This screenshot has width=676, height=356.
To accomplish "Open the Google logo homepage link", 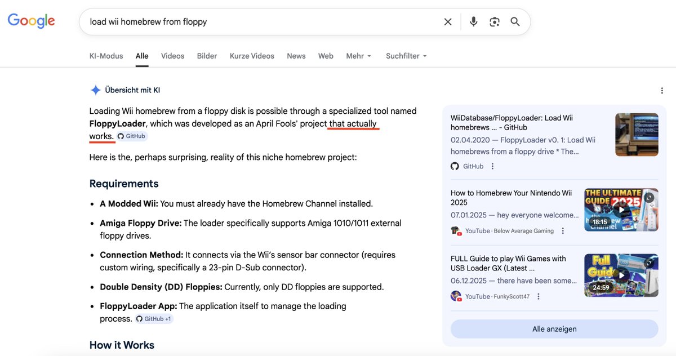I will 31,21.
